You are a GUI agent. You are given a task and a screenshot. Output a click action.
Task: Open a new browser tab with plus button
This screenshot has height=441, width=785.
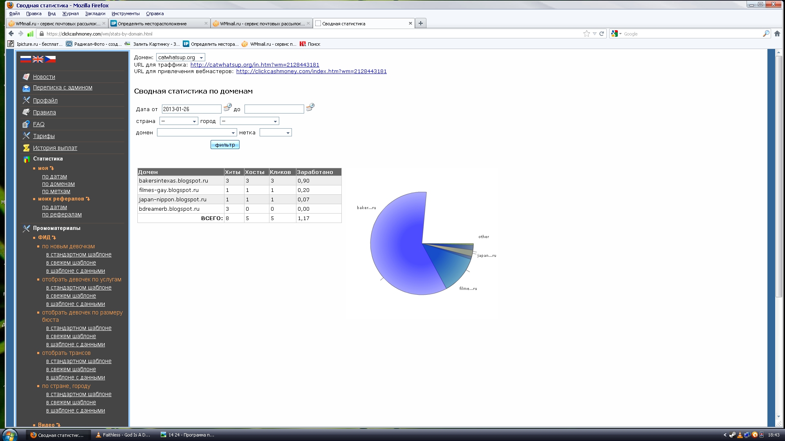420,23
